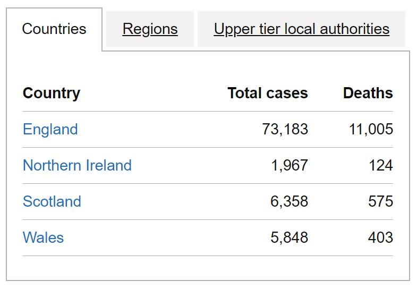This screenshot has width=417, height=289.
Task: Open the England country link
Action: coord(50,129)
